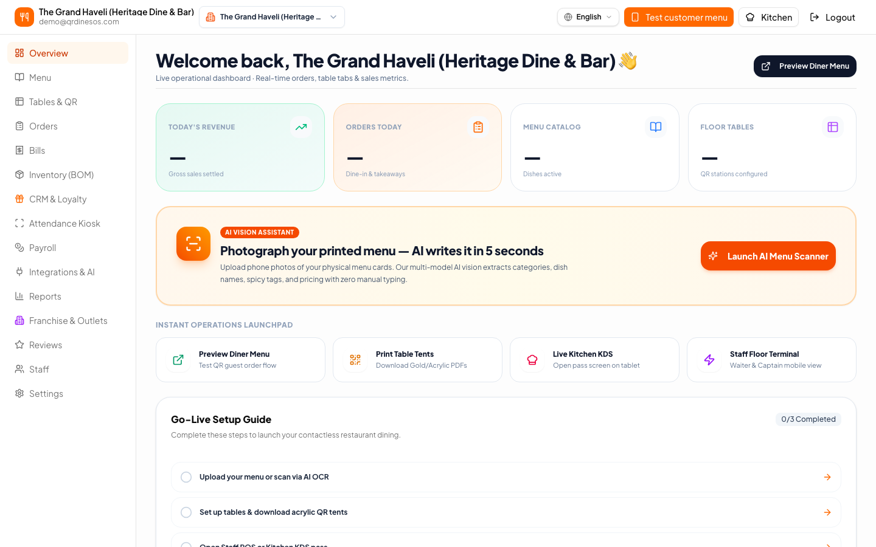Click the arrow icon on Upload your menu row
This screenshot has height=547, width=876.
tap(827, 477)
